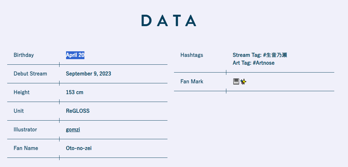This screenshot has width=348, height=167.
Task: Click the "Stream Tag:" label text
Action: [247, 55]
